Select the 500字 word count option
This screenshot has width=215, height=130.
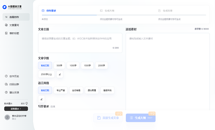click(x=59, y=65)
